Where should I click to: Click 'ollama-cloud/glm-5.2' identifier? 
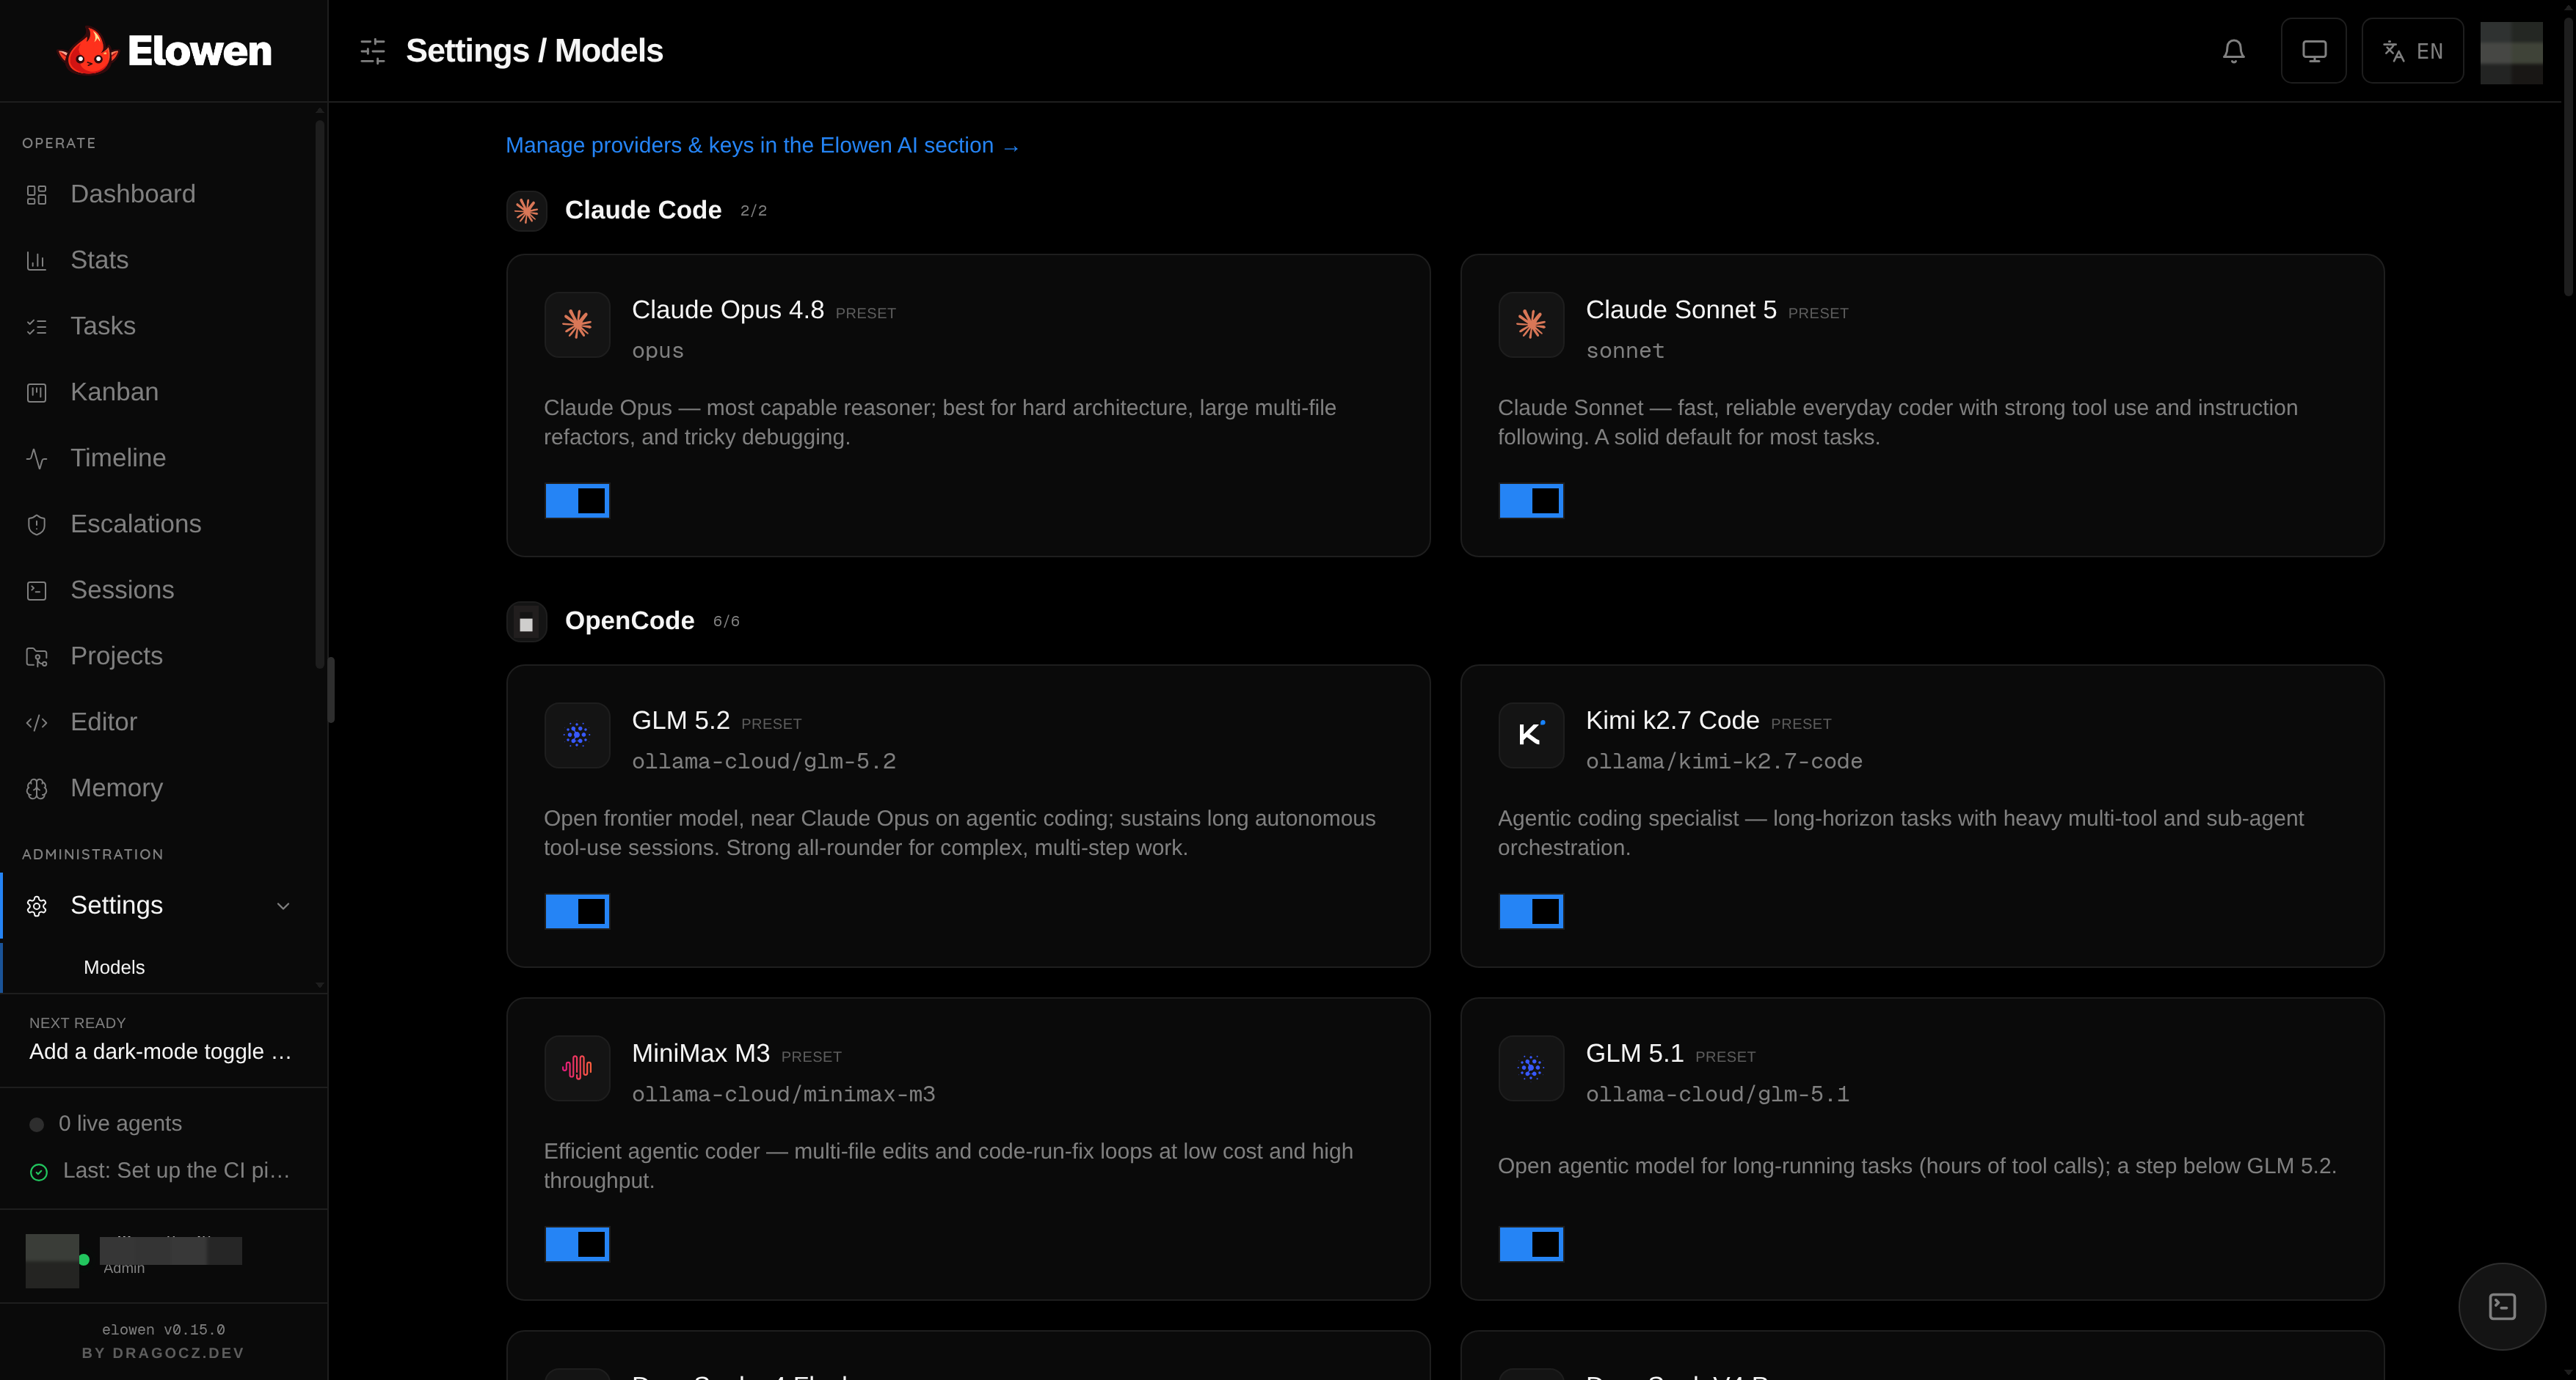pyautogui.click(x=763, y=761)
